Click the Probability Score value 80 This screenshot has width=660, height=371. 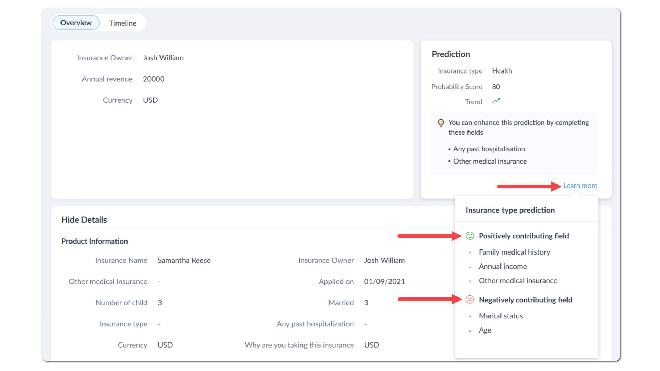tap(496, 87)
